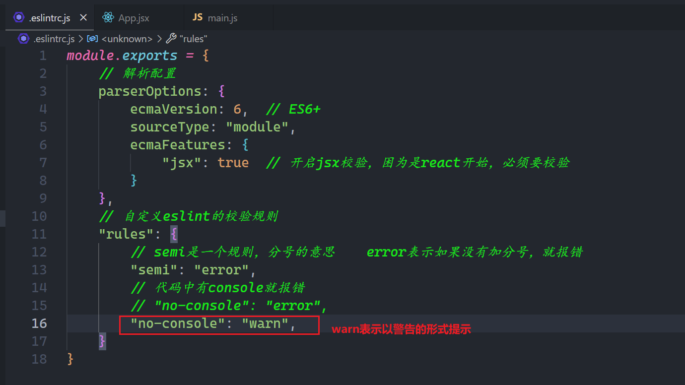The image size is (685, 385).
Task: Click the sourceType key
Action: click(170, 127)
